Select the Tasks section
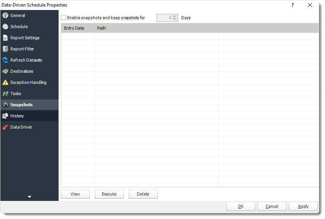 pyautogui.click(x=29, y=94)
